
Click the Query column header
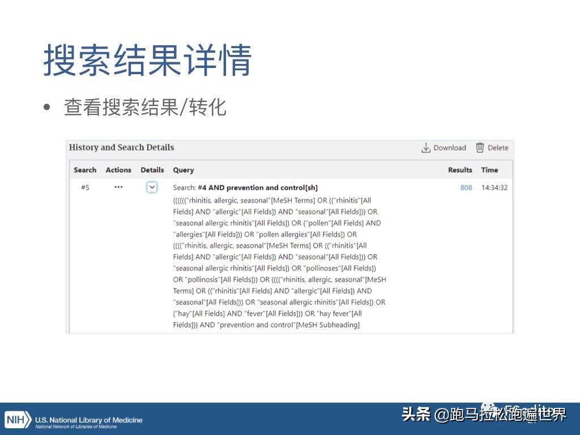[183, 169]
